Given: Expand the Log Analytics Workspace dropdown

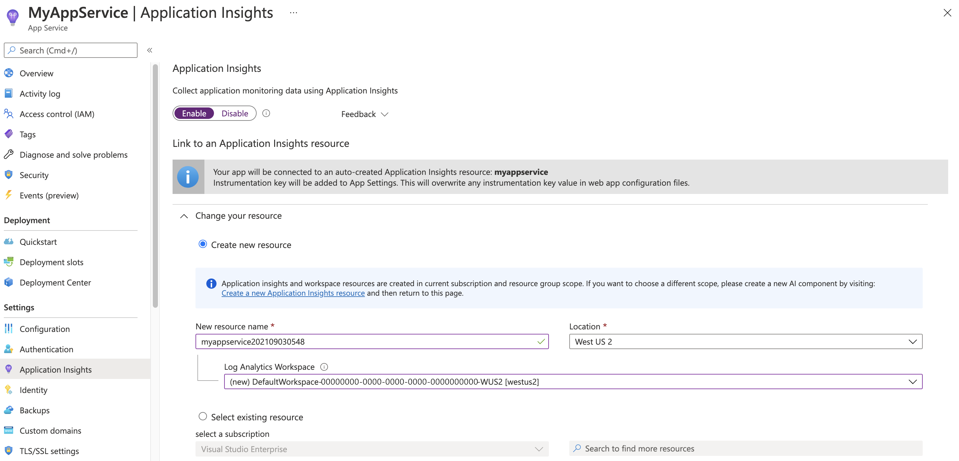Looking at the screenshot, I should 913,381.
